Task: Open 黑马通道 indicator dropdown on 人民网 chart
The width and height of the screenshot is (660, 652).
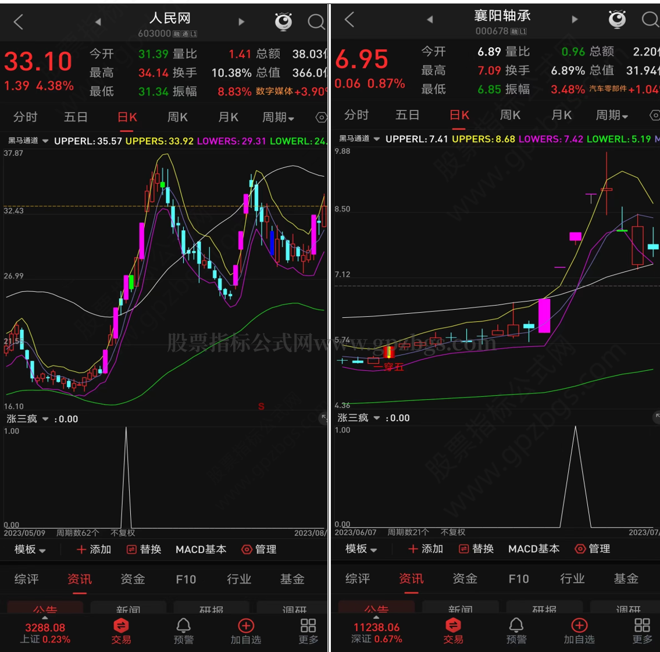Action: tap(28, 141)
